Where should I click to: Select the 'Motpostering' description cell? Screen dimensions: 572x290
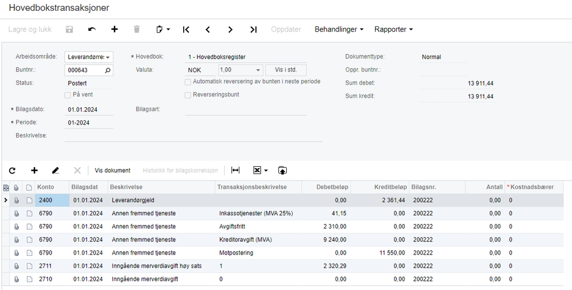pos(258,253)
